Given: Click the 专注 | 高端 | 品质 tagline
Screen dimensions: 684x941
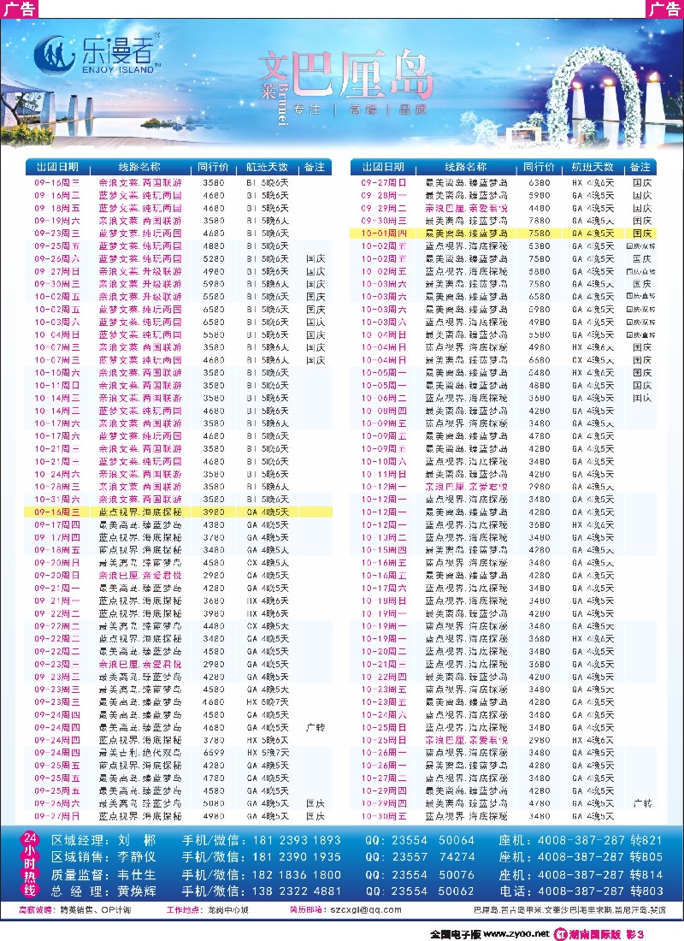Looking at the screenshot, I should pos(361,109).
